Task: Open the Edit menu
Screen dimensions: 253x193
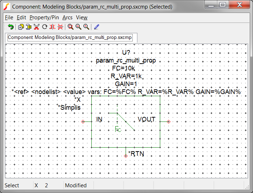Action: click(x=21, y=18)
